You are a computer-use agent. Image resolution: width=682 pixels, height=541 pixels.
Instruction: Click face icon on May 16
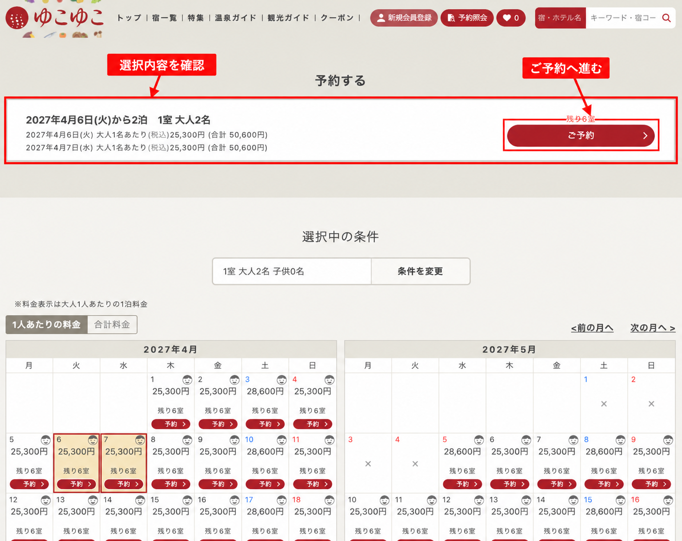(x=668, y=500)
